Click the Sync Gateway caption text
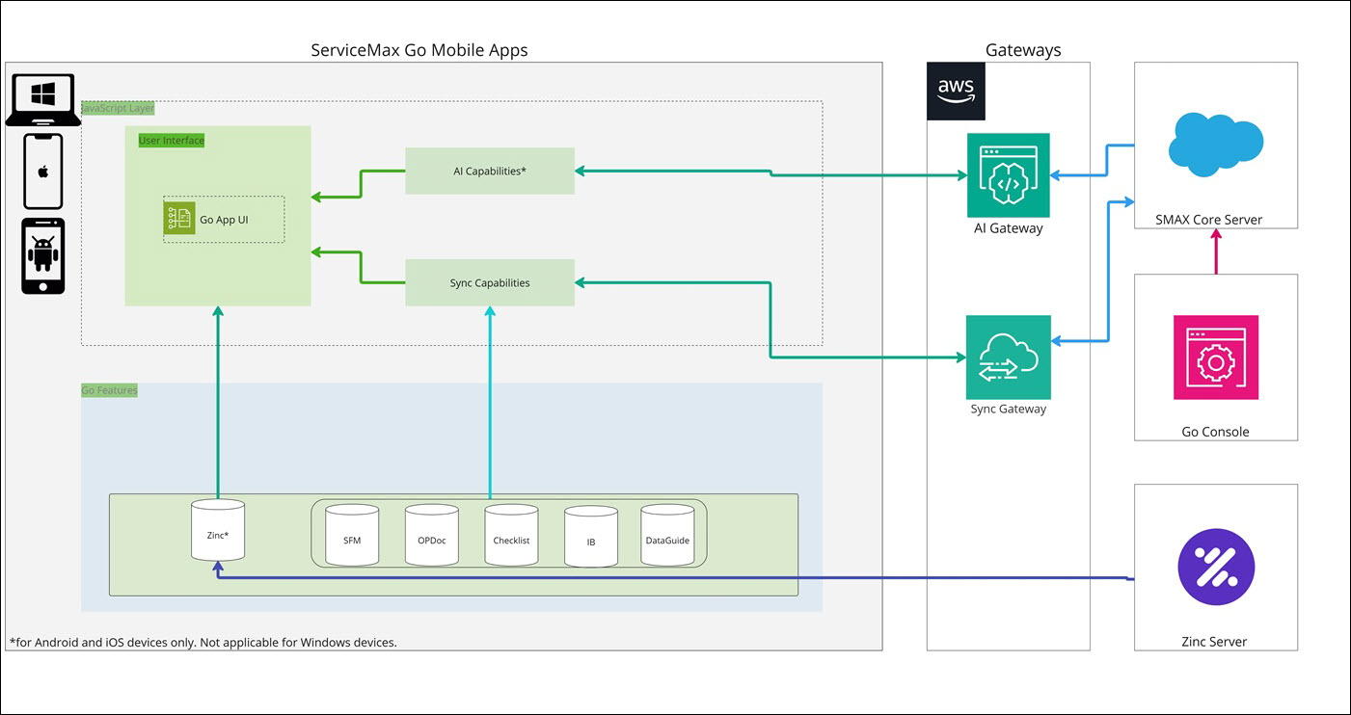Viewport: 1351px width, 715px height. tap(1008, 409)
